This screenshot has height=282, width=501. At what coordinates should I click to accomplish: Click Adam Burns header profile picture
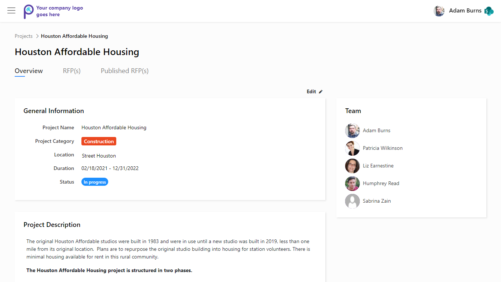(x=439, y=11)
